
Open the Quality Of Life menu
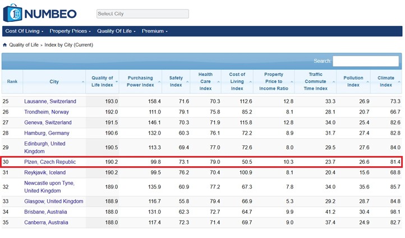(117, 31)
